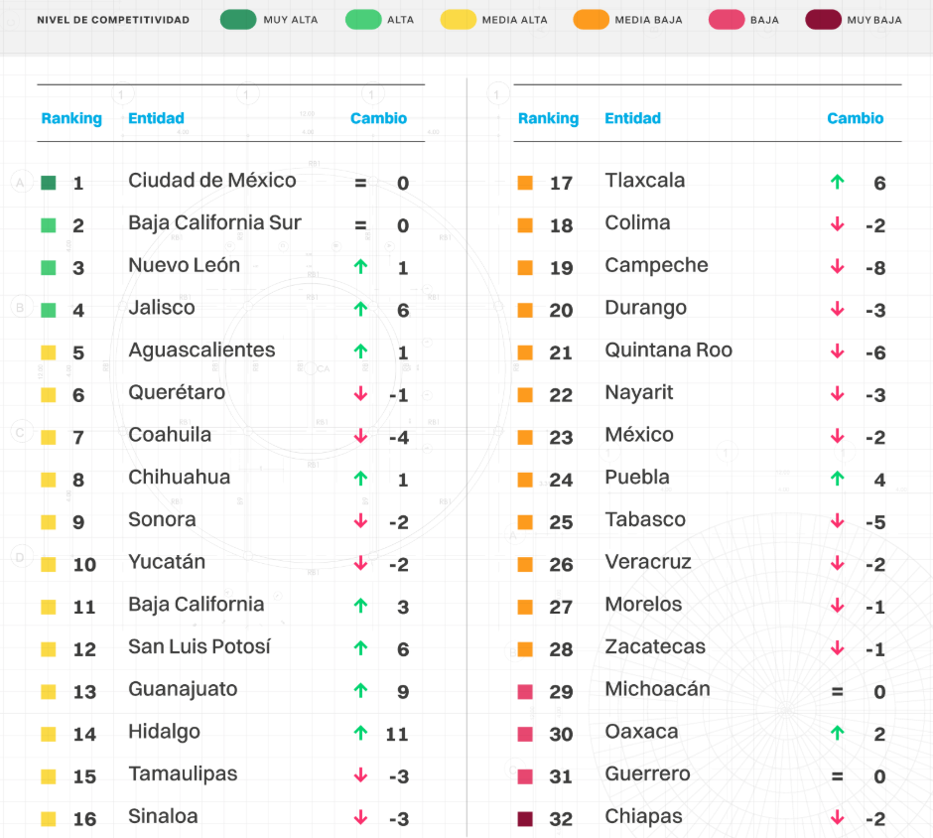Click the change value -8 for Campeche
This screenshot has height=838, width=933.
875,268
